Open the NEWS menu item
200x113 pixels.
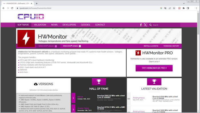click(x=54, y=25)
